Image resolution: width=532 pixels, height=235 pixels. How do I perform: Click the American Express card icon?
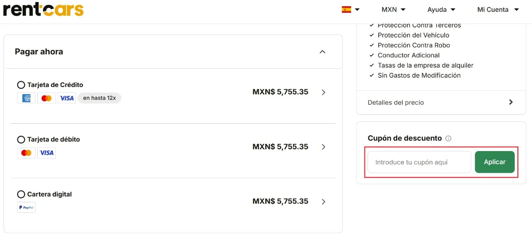point(26,98)
